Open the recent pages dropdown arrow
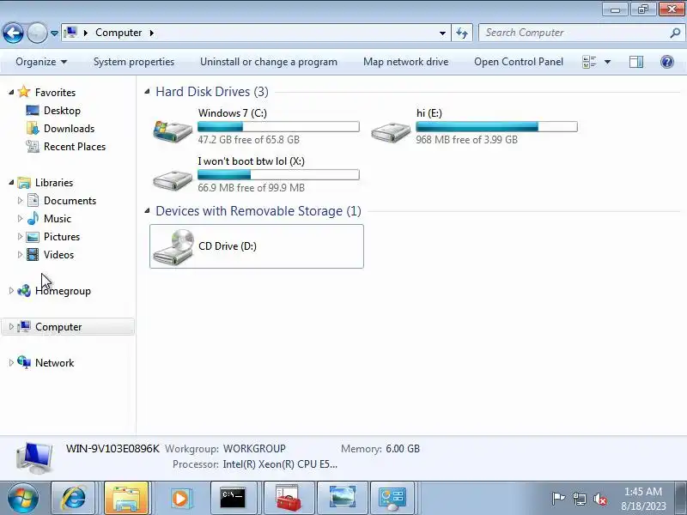The width and height of the screenshot is (687, 515). pos(54,33)
